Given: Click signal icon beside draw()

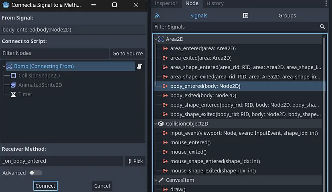Looking at the screenshot, I should tap(165, 189).
